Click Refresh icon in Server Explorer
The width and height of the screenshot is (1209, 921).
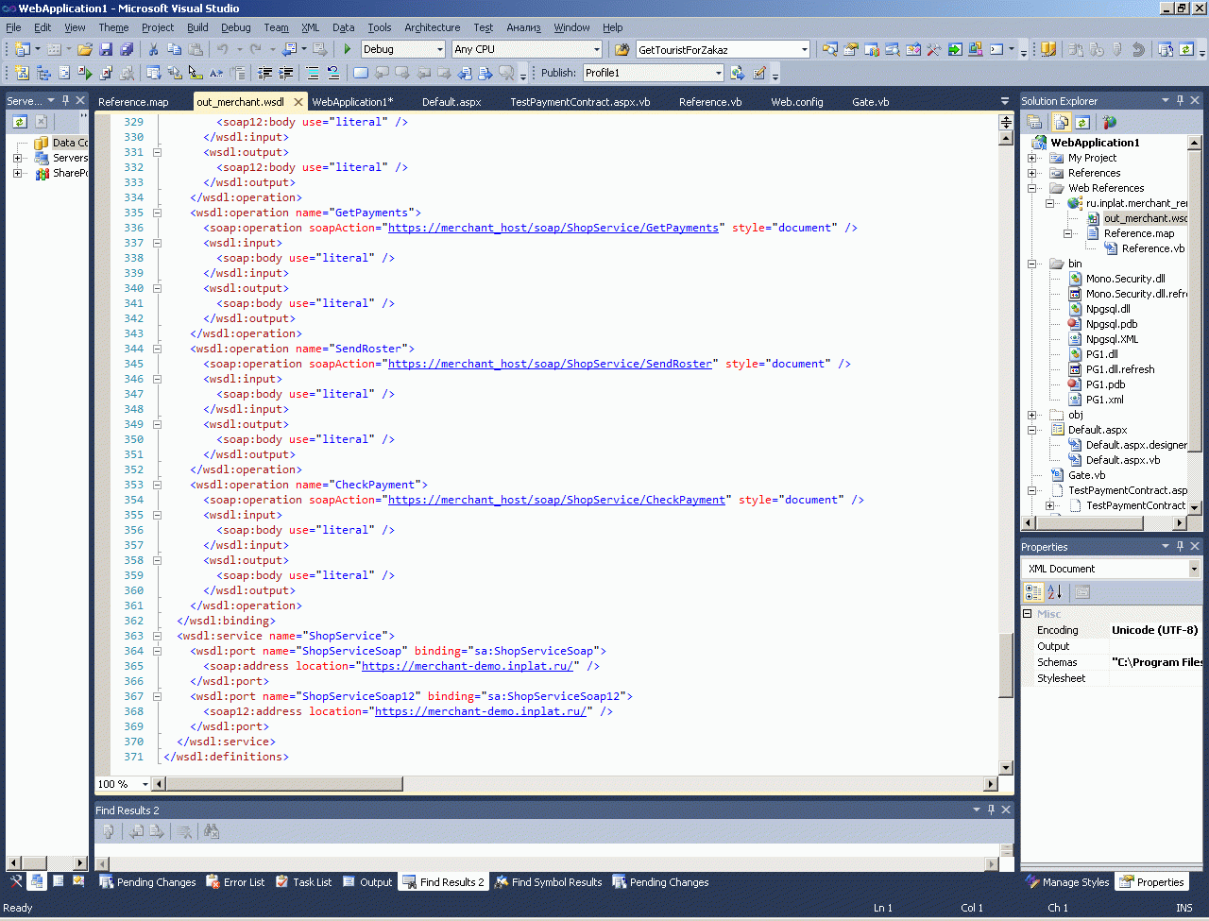tap(20, 122)
